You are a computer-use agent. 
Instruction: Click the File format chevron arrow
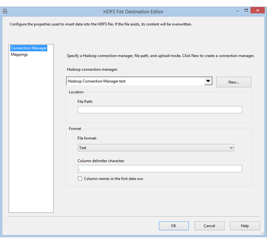231,148
